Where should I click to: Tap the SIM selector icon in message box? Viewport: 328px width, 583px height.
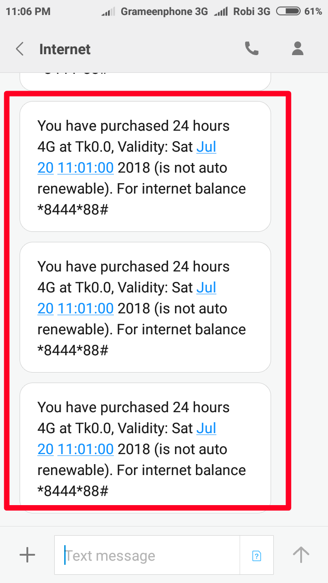[x=256, y=555]
